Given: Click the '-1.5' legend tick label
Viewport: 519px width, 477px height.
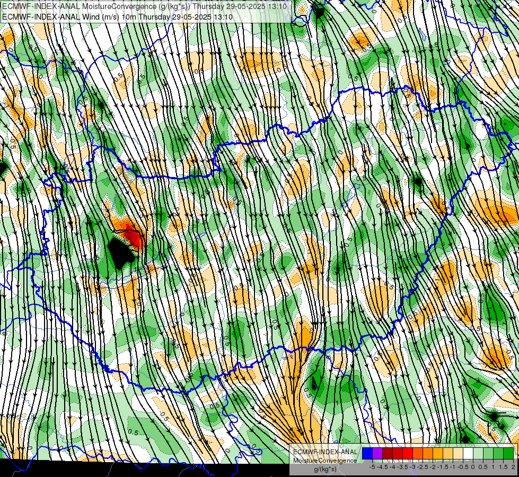Looking at the screenshot, I should 443,467.
